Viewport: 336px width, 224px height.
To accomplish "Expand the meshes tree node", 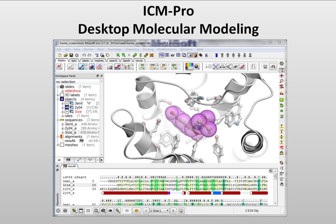I will [58, 145].
